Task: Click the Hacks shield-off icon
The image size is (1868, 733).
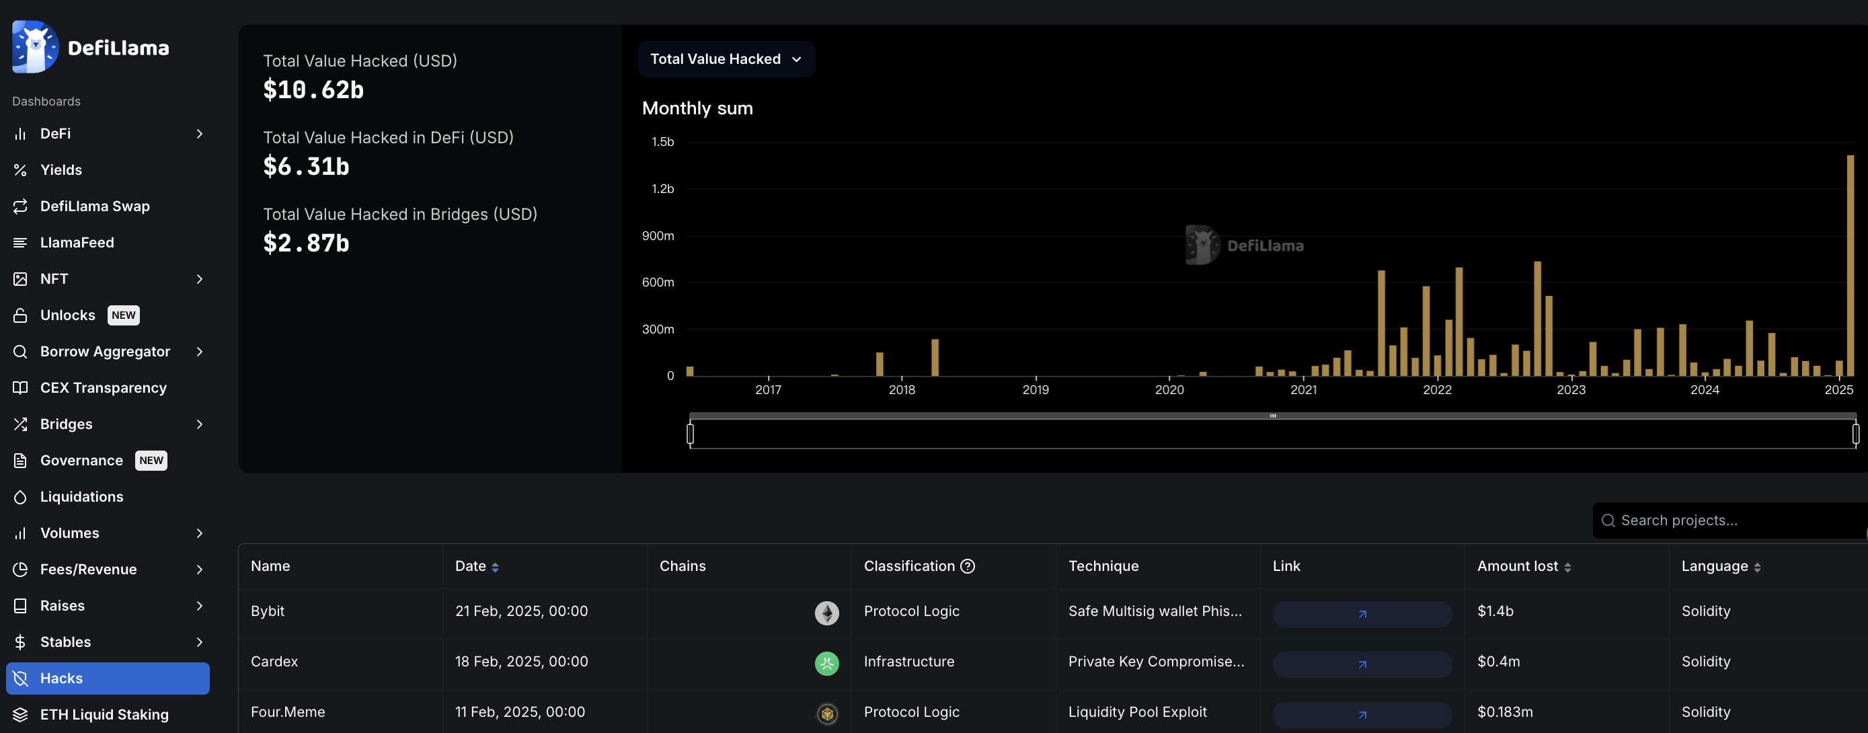Action: [20, 678]
